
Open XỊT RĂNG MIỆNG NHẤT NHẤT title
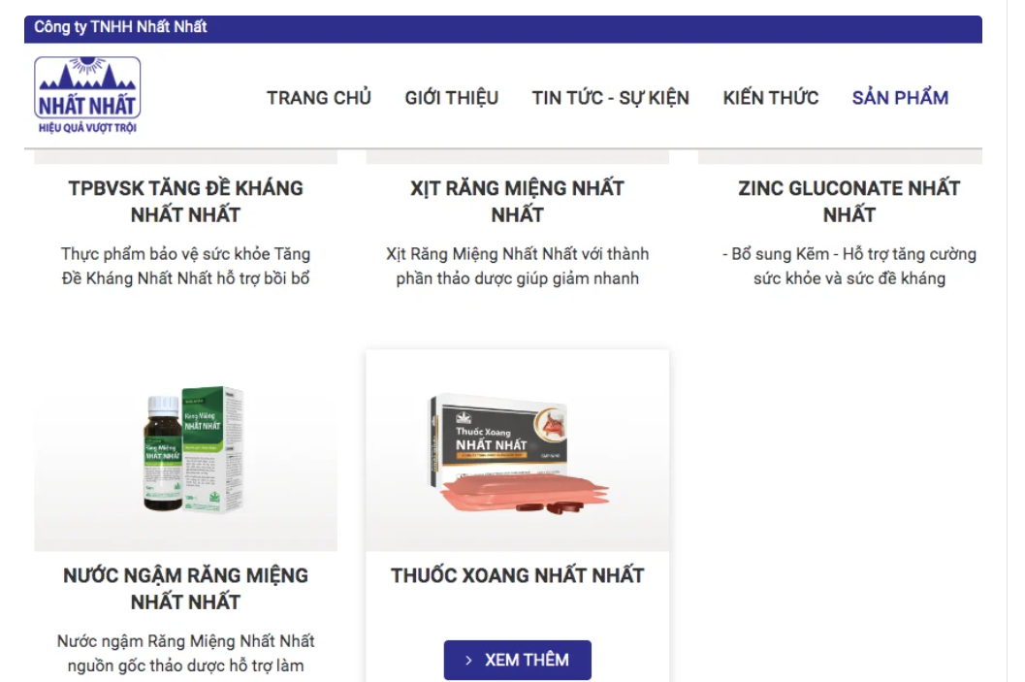click(x=518, y=202)
